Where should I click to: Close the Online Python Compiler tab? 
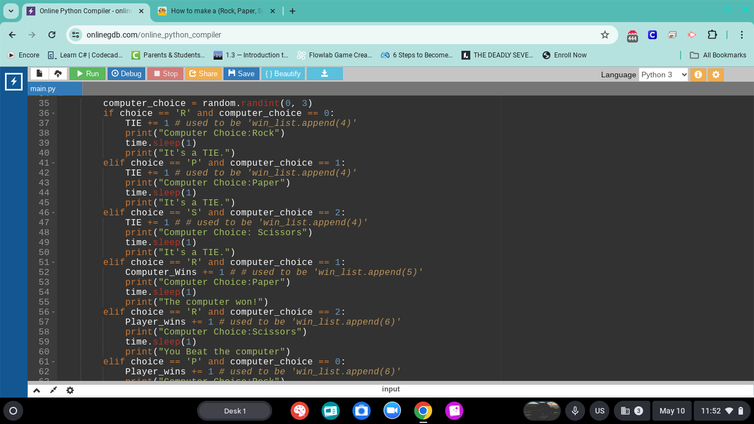coord(141,11)
